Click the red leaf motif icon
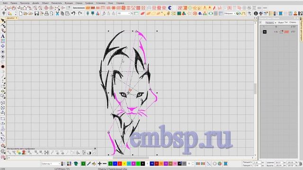Viewport: 303px width, 170px height. 143,14
